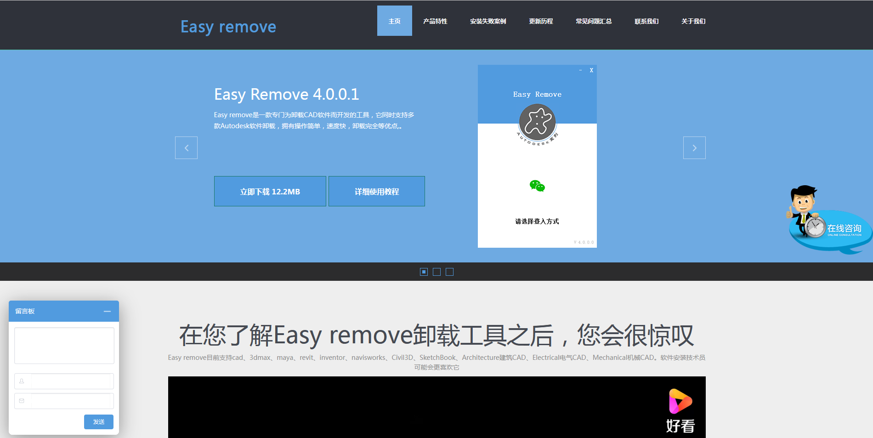Click the black video player area

coord(436,407)
